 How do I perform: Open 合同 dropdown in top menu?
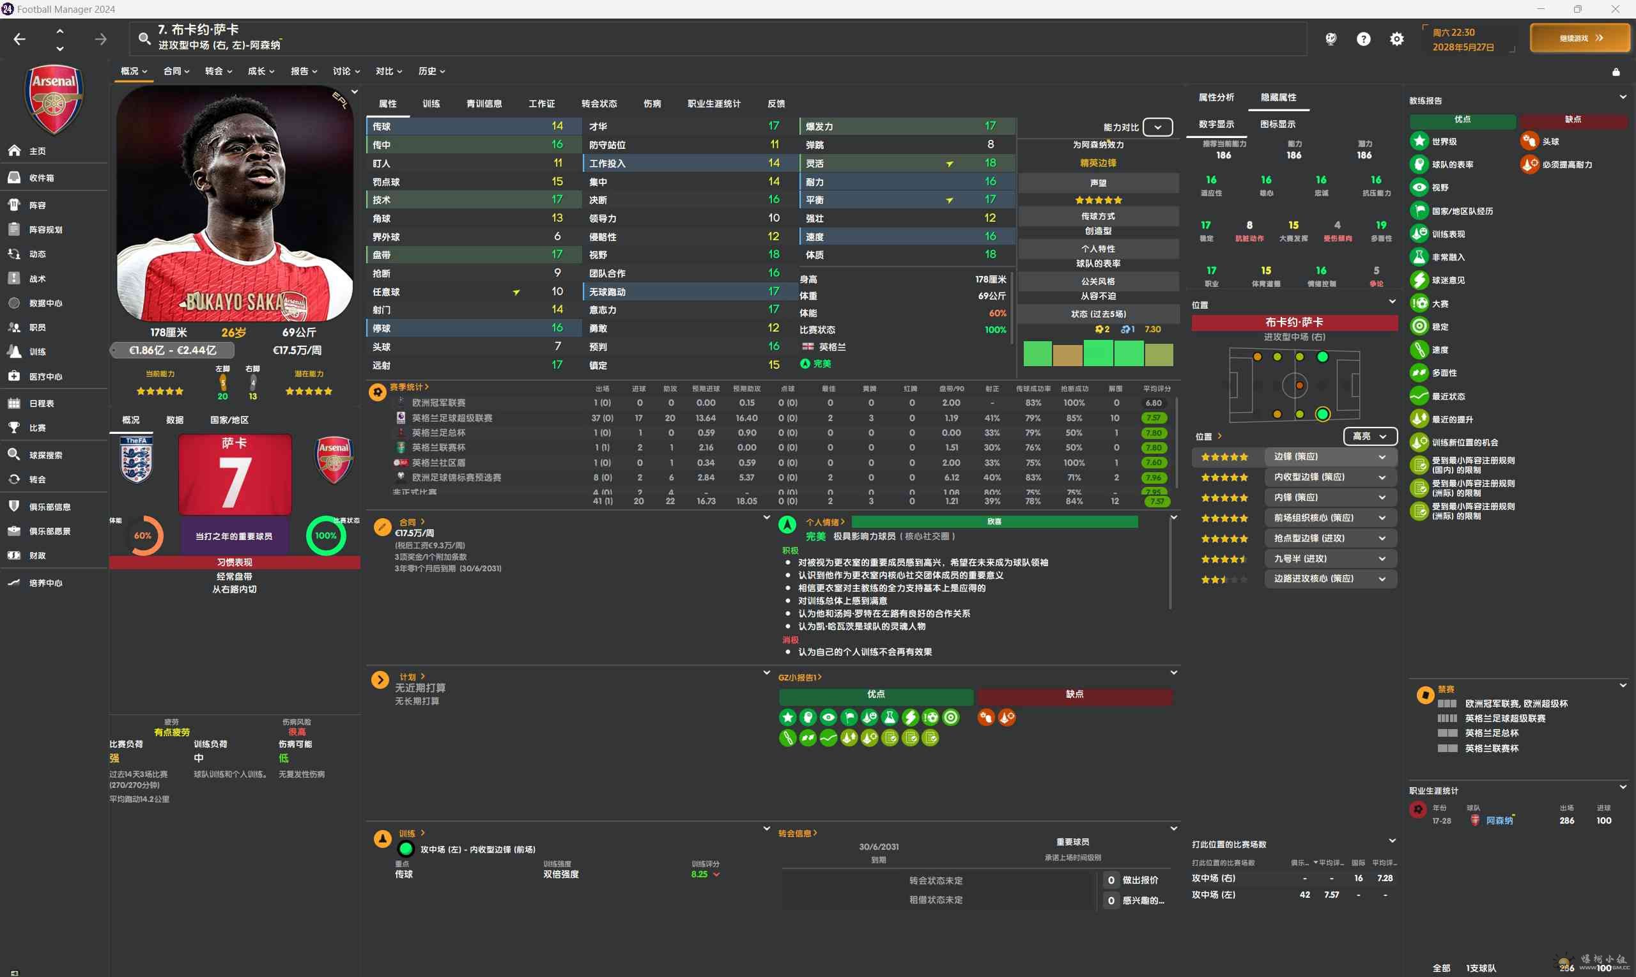pyautogui.click(x=176, y=71)
